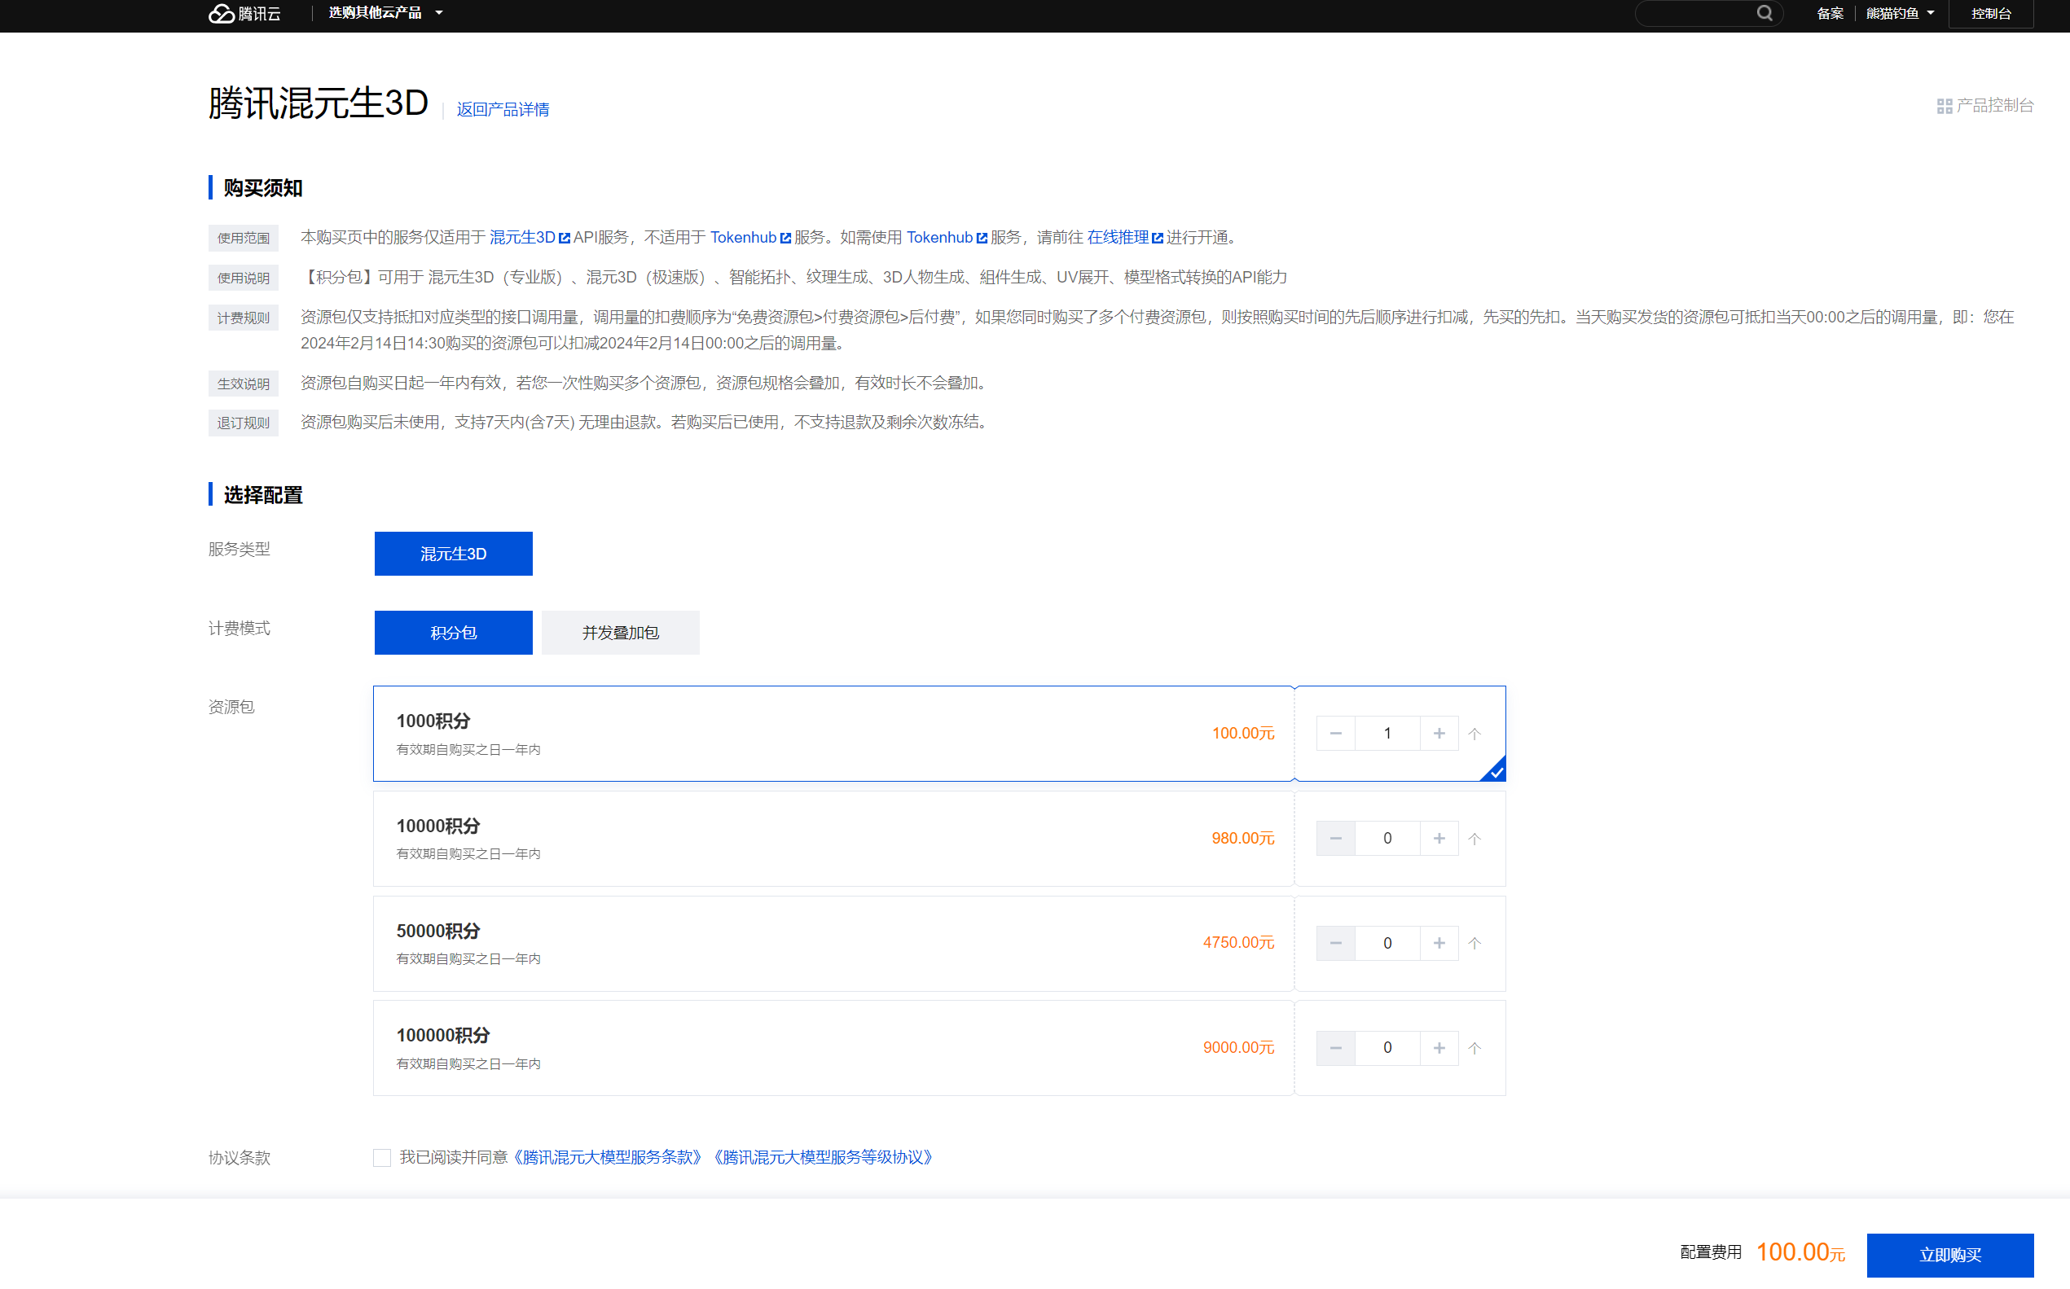Click the 退订规则 tag label

coord(243,423)
